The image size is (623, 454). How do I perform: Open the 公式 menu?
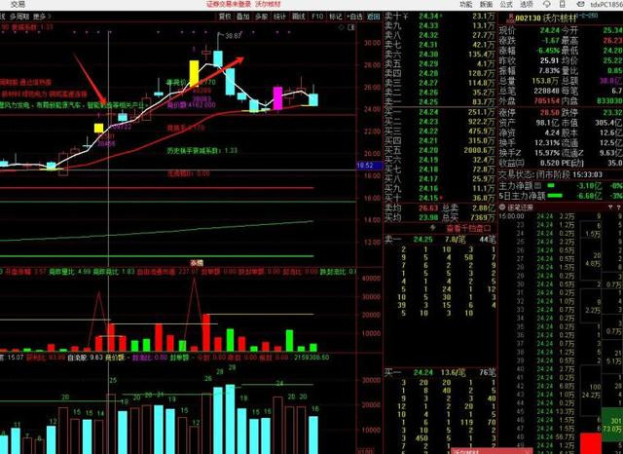[x=506, y=4]
